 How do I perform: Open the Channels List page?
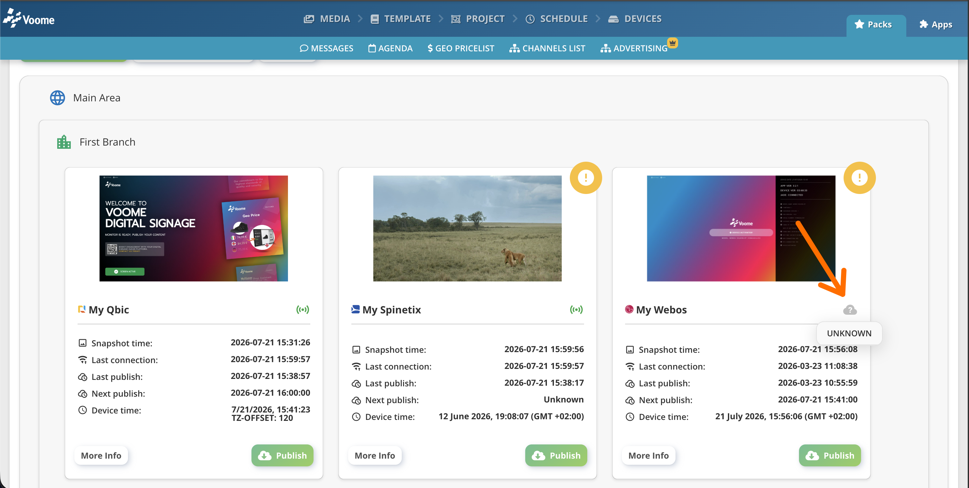point(547,48)
